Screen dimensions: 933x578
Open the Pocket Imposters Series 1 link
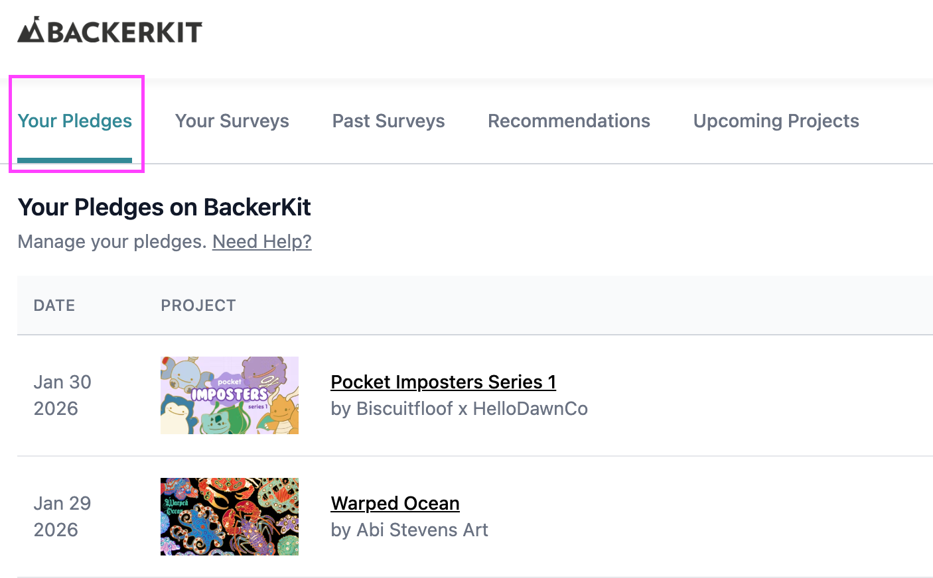[x=443, y=382]
